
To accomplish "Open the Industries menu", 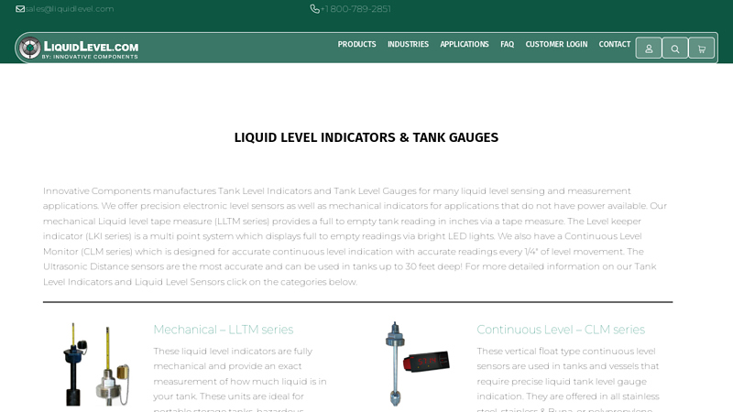I will (x=408, y=44).
